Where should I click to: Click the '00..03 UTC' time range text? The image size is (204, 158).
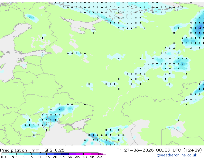[169, 150]
